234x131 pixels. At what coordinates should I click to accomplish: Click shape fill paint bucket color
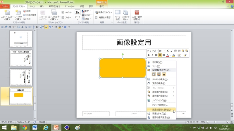[173, 55]
